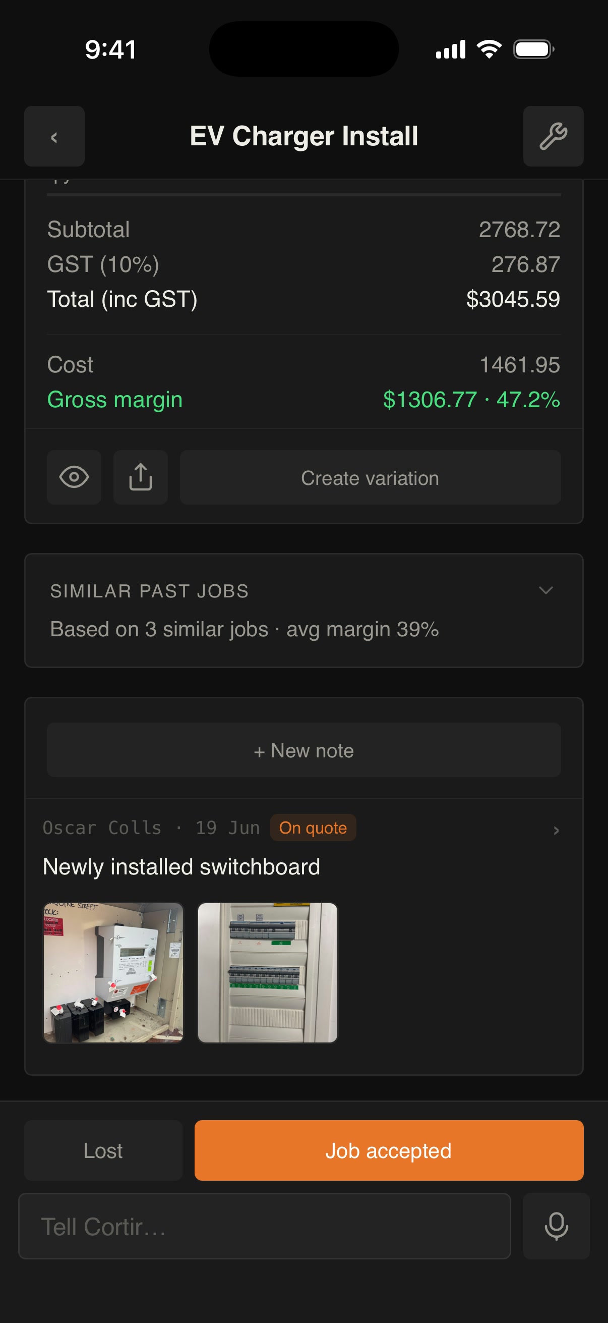608x1323 pixels.
Task: Open the wrench tools button
Action: click(x=553, y=137)
